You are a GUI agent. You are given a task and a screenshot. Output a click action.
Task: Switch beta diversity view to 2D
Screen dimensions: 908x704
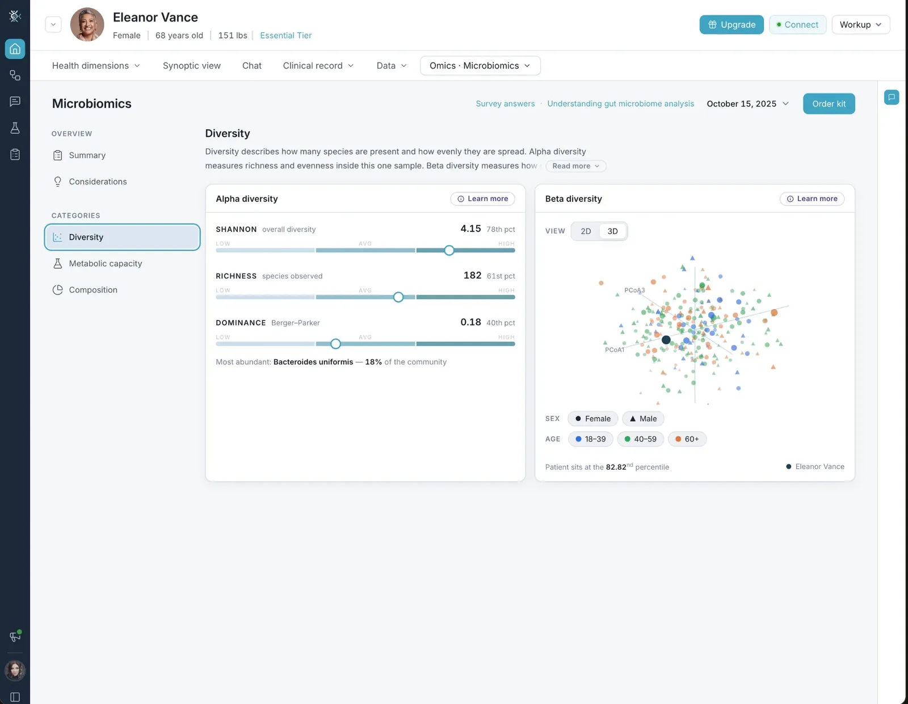pyautogui.click(x=586, y=231)
